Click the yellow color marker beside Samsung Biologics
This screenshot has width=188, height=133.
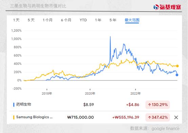tap(14, 117)
